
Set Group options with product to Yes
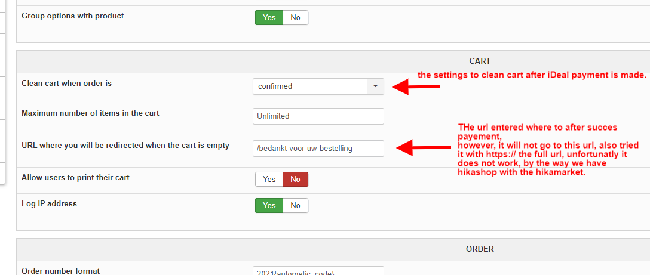pos(269,18)
